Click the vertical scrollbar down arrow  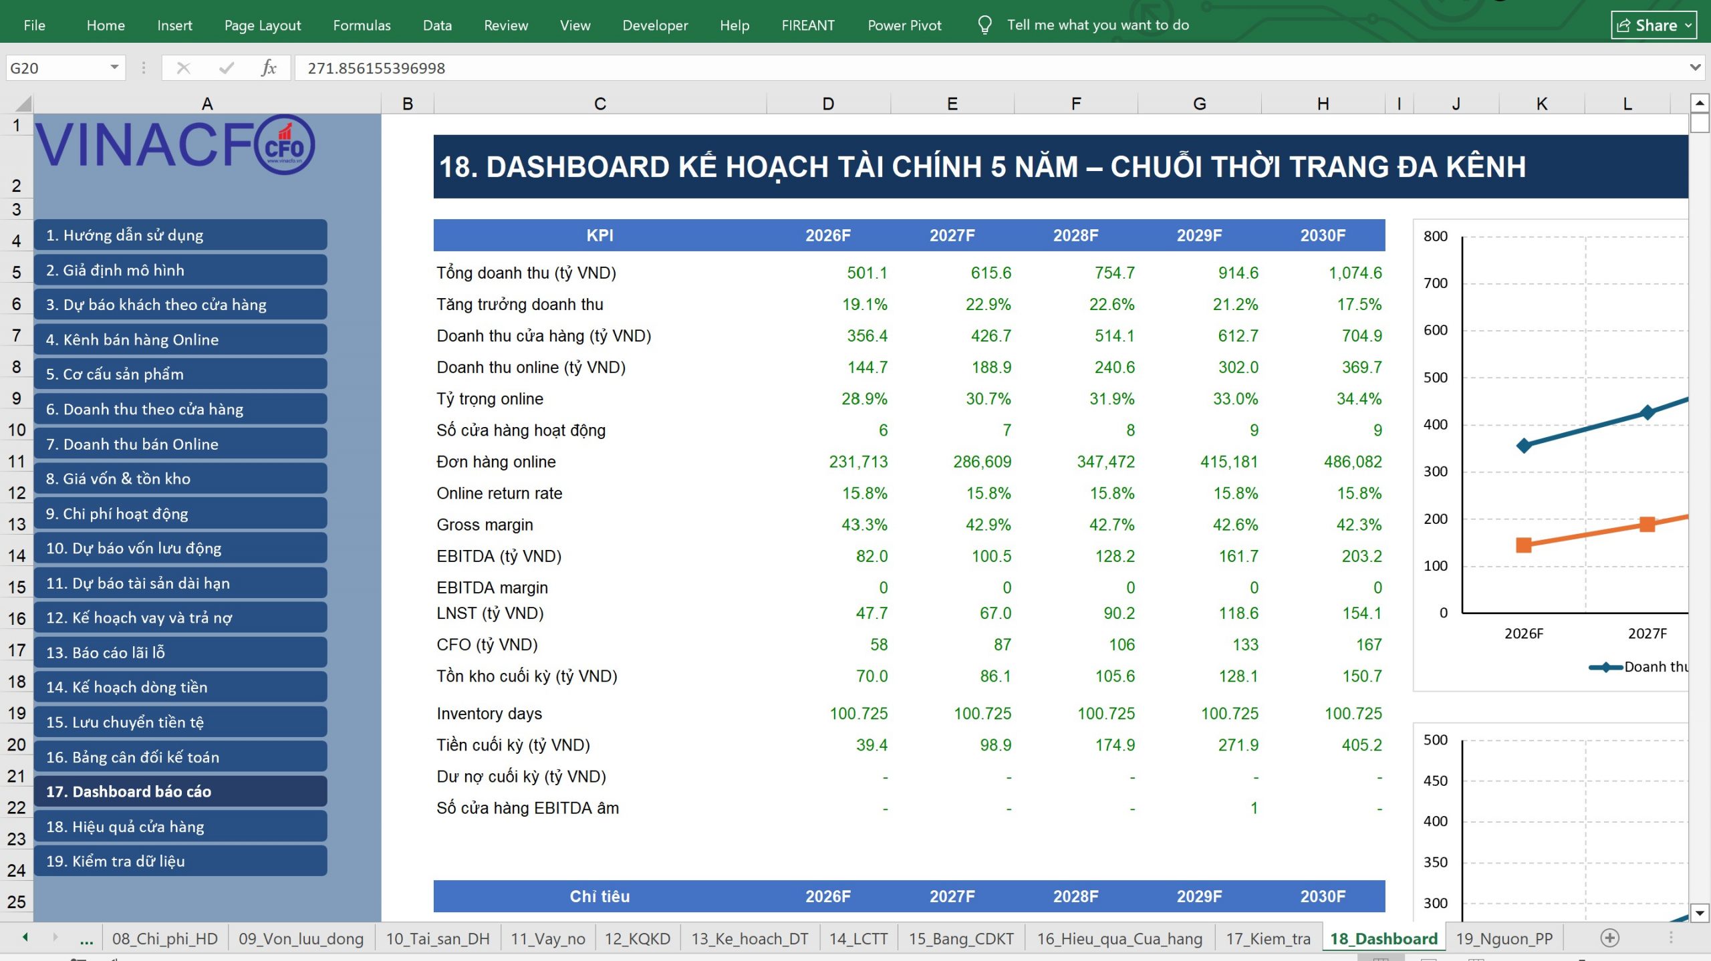[1700, 913]
